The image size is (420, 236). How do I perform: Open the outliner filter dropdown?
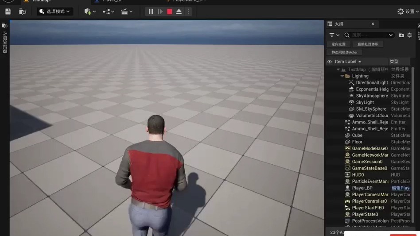pos(334,35)
